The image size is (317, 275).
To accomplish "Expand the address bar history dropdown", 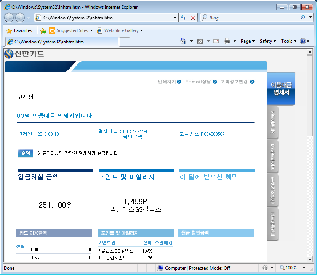I will coord(175,18).
